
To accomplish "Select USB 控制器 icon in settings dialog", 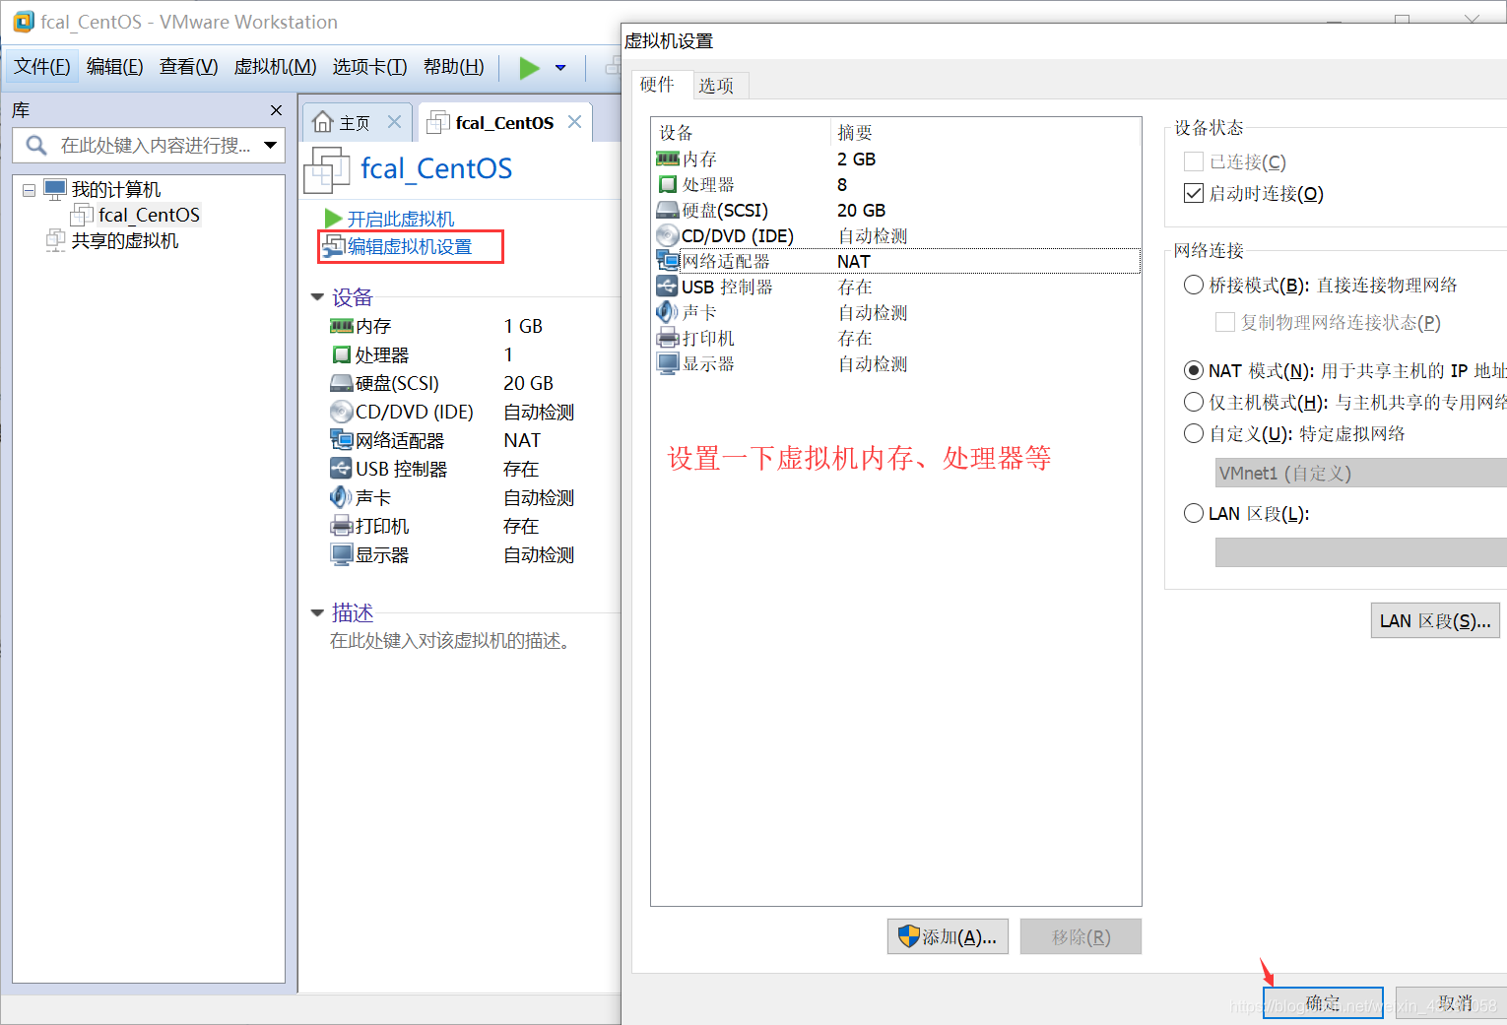I will (x=668, y=287).
